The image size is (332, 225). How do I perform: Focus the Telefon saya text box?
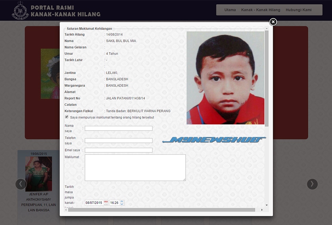click(x=119, y=141)
